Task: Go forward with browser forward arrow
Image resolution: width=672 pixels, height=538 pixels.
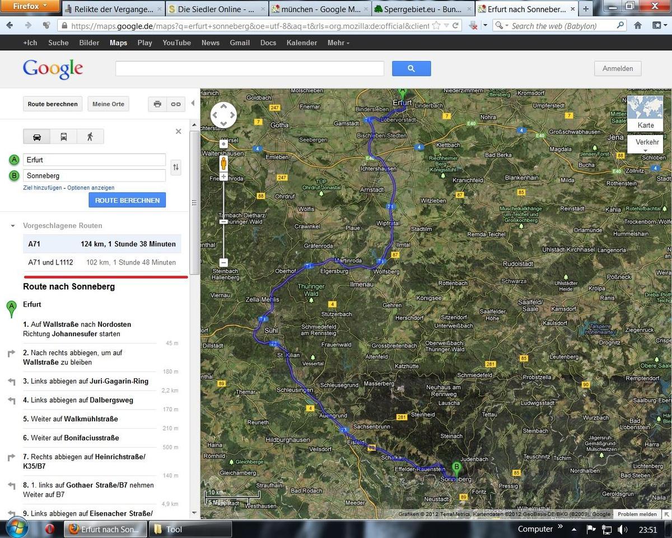Action: [28, 26]
